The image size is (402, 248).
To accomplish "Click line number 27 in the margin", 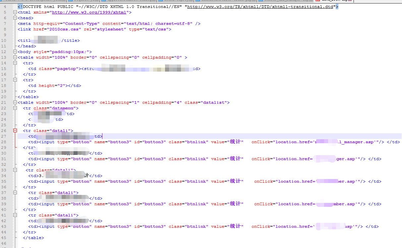I will pyautogui.click(x=4, y=136).
